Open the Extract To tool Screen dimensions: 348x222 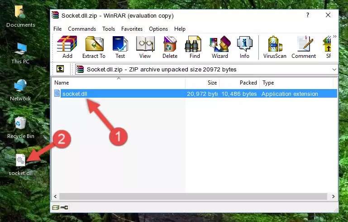tap(94, 47)
